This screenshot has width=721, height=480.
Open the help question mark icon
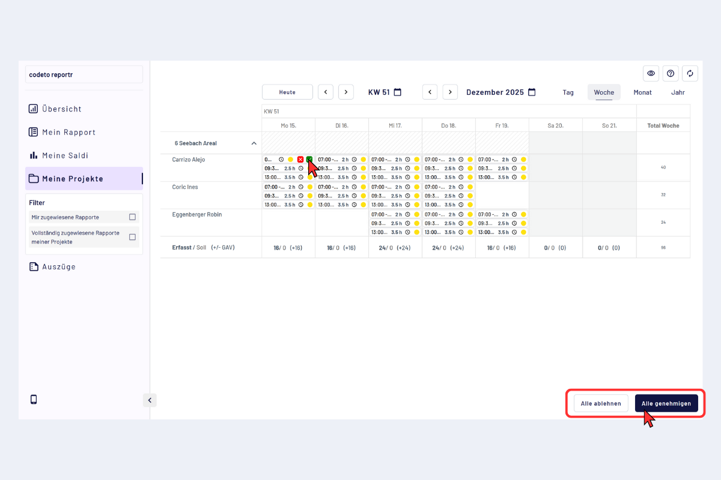671,73
